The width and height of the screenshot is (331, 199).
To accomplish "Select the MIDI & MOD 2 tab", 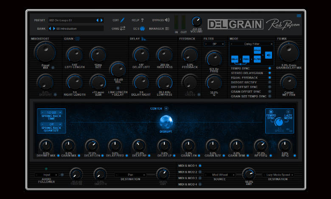I will (200, 172).
